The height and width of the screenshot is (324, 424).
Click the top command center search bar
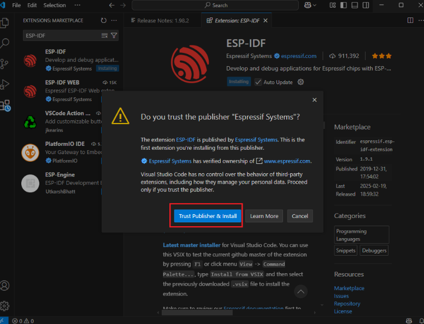tap(215, 5)
